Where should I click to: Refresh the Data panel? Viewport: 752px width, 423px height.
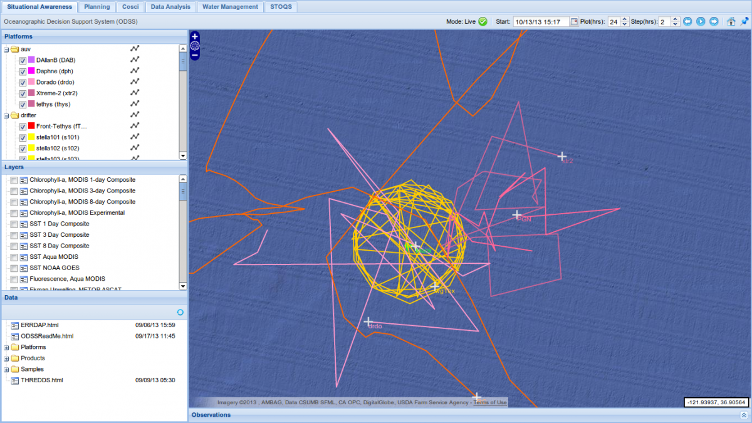click(x=180, y=312)
